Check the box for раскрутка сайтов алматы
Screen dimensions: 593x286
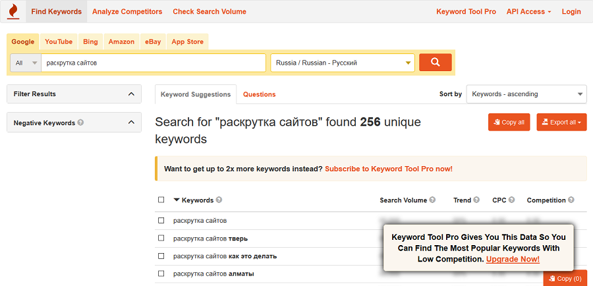pyautogui.click(x=161, y=273)
